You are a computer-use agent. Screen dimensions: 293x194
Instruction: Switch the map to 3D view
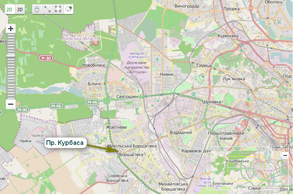[x=20, y=9]
